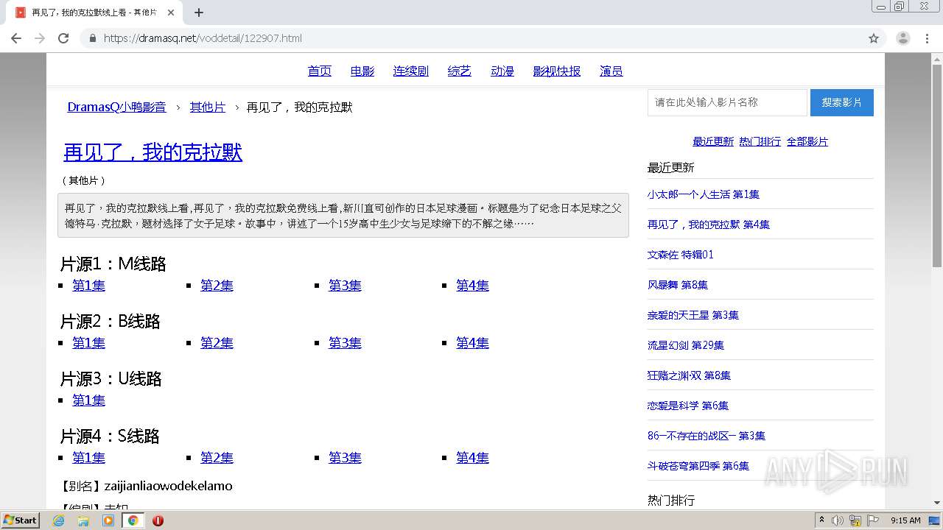Open the 再见了，我的克拉默 title link

(x=153, y=152)
